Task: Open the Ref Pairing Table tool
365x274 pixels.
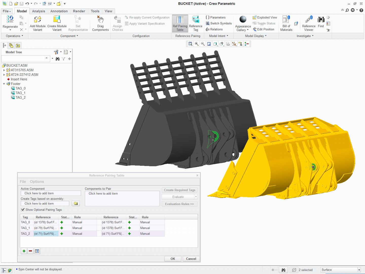Action: click(180, 23)
